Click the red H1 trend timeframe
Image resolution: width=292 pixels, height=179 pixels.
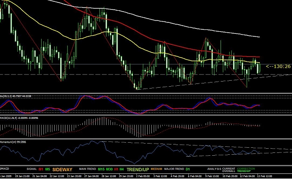[x=116, y=169]
